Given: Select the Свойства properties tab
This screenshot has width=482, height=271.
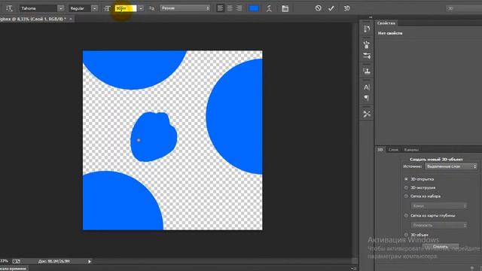Looking at the screenshot, I should (386, 23).
